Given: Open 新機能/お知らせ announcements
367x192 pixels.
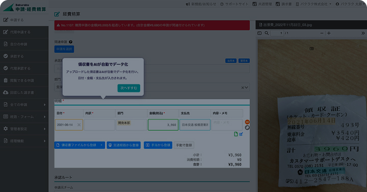Looking at the screenshot, I should [201, 4].
